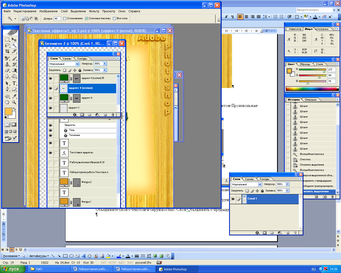Viewport: 341px width, 273px height.
Task: Enable the Все слои checkbox
Action: (114, 18)
